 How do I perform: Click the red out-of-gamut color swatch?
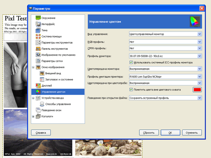[x=197, y=90]
